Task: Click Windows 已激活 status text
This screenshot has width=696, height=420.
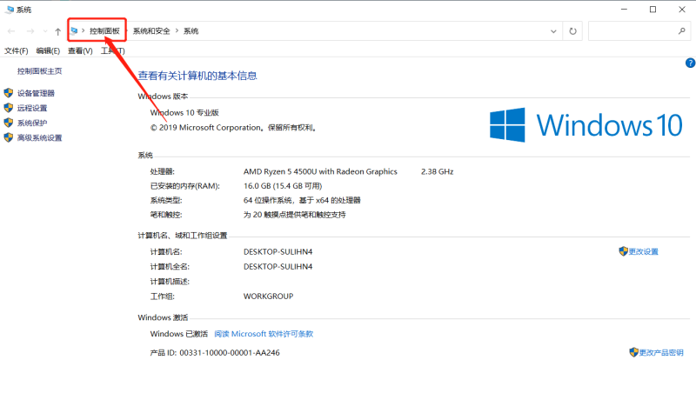Action: point(179,334)
